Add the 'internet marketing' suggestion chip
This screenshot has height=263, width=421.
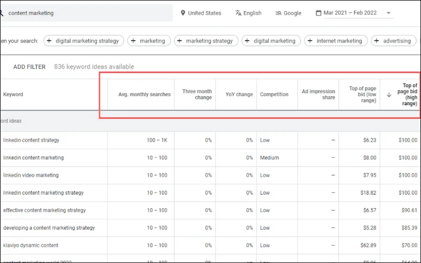pos(336,41)
